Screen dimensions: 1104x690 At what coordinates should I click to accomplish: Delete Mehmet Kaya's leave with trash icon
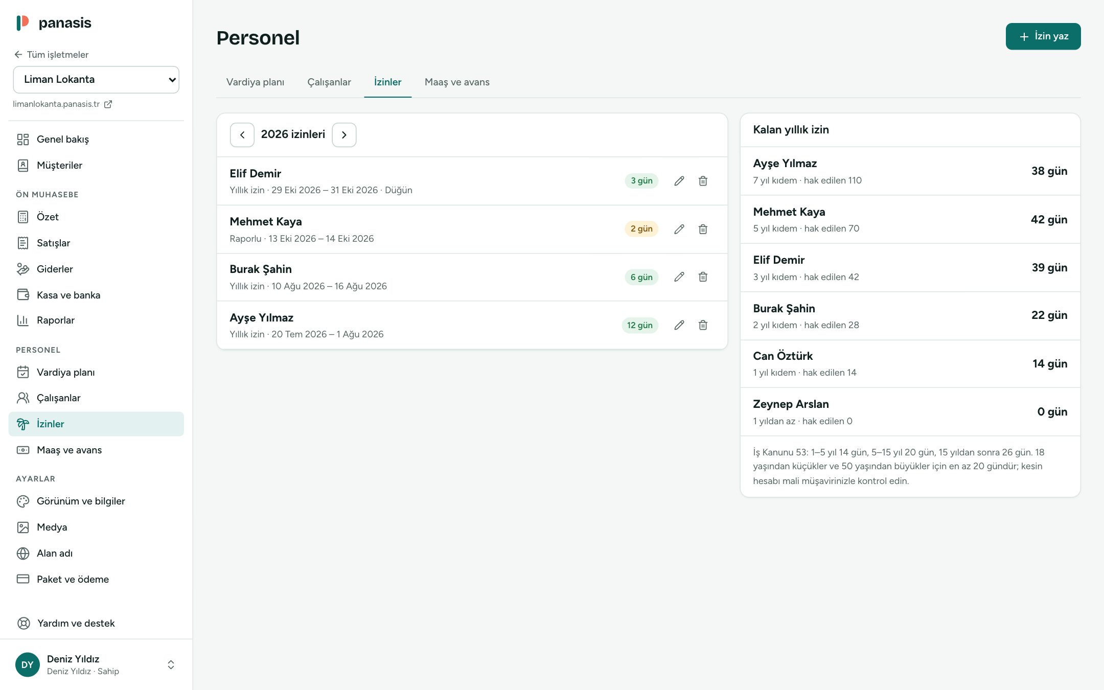click(x=703, y=229)
